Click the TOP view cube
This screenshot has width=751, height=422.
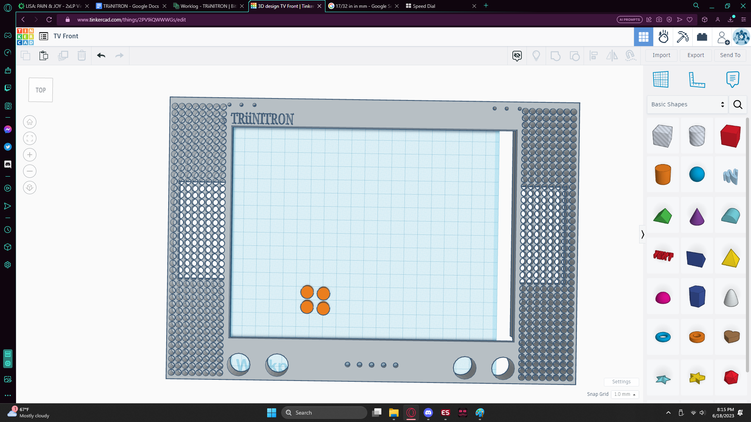pyautogui.click(x=41, y=90)
